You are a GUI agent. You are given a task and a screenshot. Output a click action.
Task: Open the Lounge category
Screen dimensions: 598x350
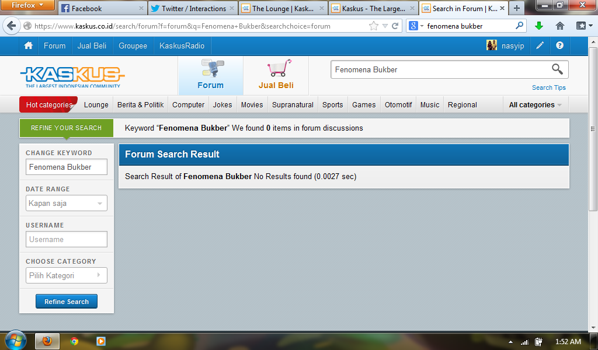pos(96,105)
